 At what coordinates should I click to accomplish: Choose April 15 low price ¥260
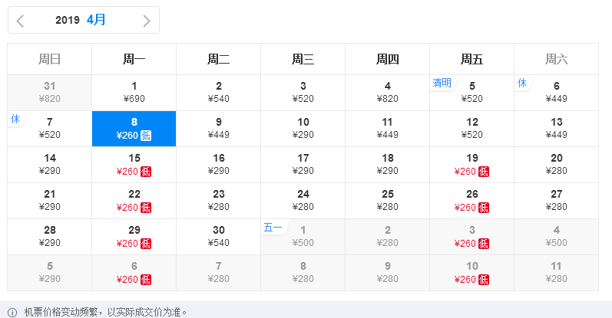click(x=134, y=165)
